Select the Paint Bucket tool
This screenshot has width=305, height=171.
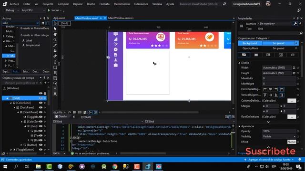coord(55,51)
